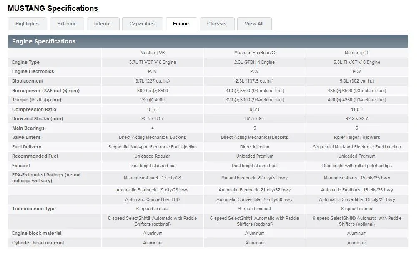Open the Capacities tab

(142, 24)
